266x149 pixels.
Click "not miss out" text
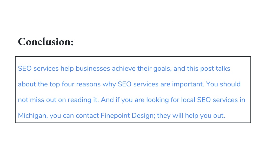37,100
